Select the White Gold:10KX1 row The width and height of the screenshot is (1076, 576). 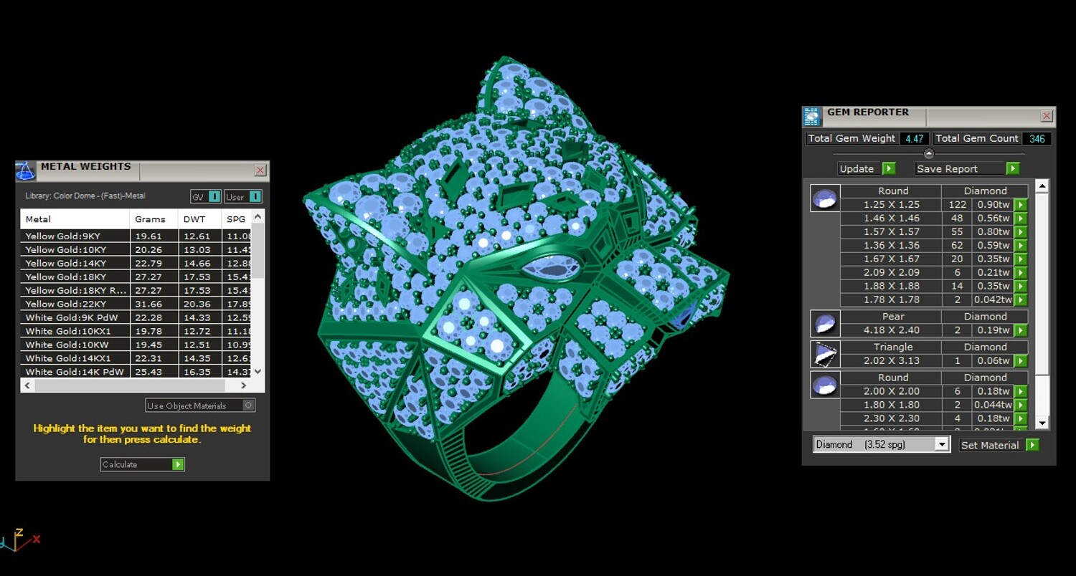tap(136, 331)
